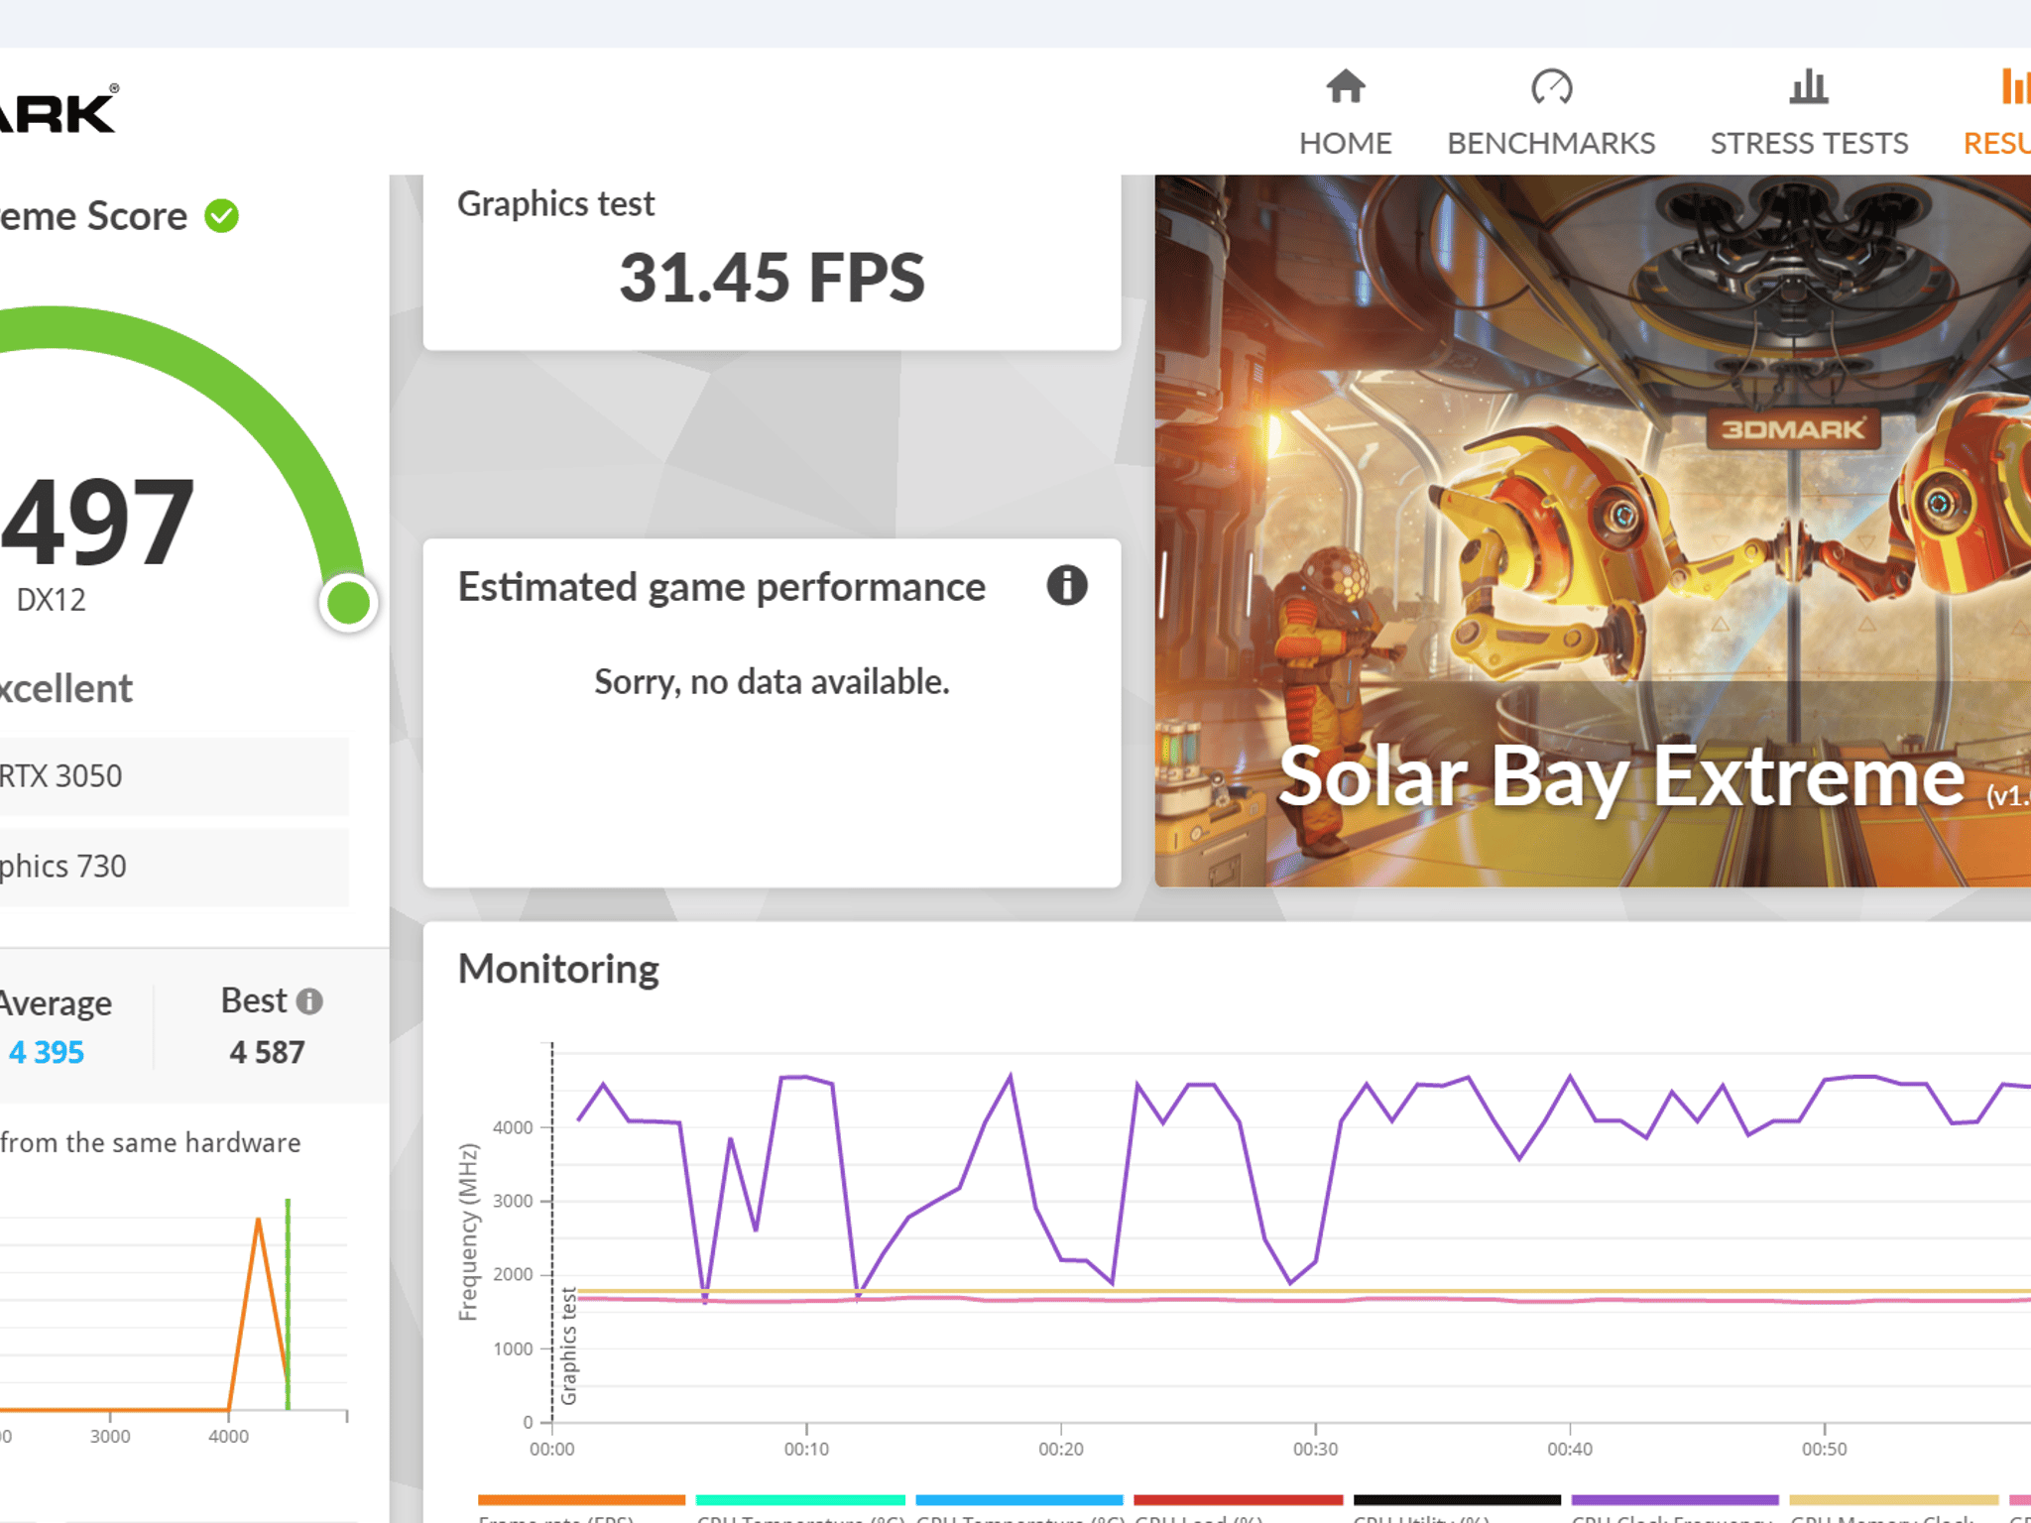
Task: Click the green score gauge end dot
Action: tap(348, 602)
